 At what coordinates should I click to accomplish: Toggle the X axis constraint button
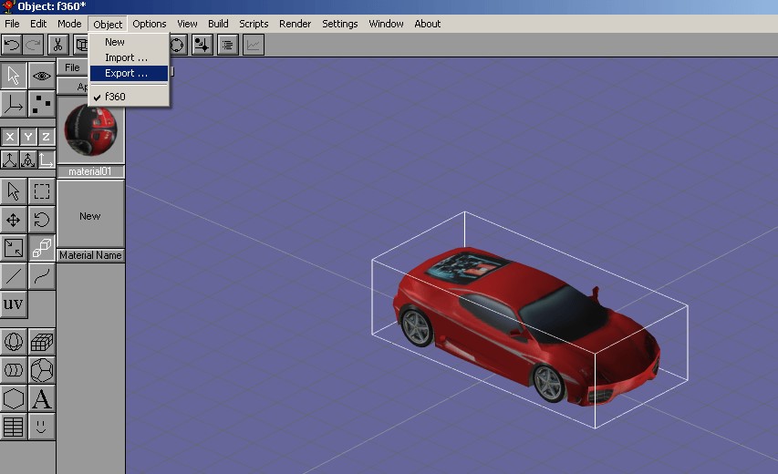[x=10, y=137]
